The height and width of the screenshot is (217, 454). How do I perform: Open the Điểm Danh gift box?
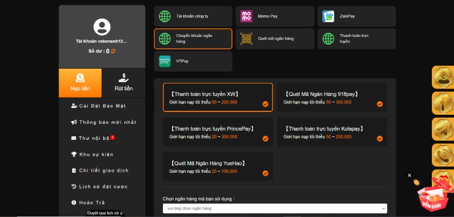[x=434, y=195]
